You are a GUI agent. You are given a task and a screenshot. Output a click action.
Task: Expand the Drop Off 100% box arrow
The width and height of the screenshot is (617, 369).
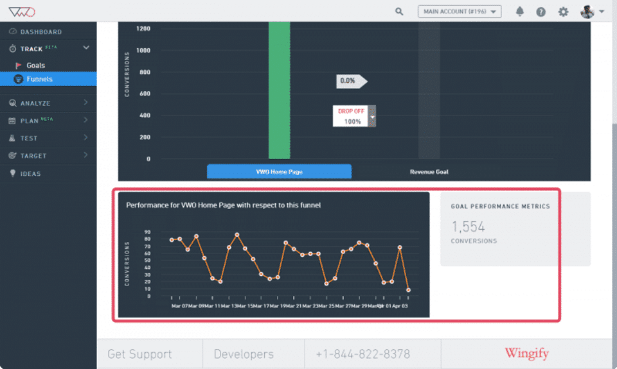tap(372, 116)
